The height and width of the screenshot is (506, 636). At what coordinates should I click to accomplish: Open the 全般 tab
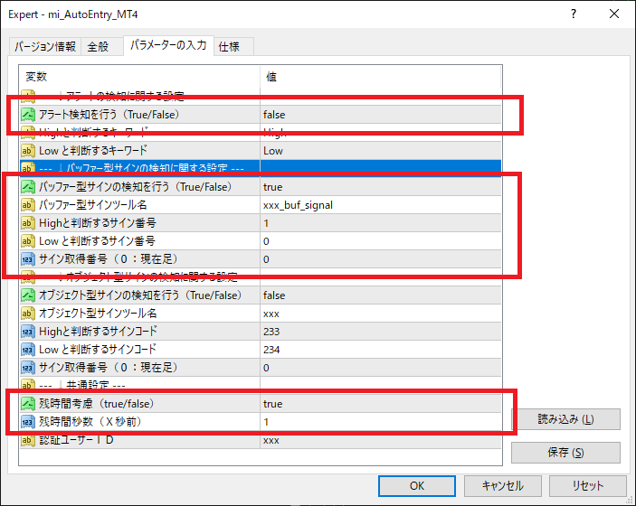pyautogui.click(x=100, y=46)
